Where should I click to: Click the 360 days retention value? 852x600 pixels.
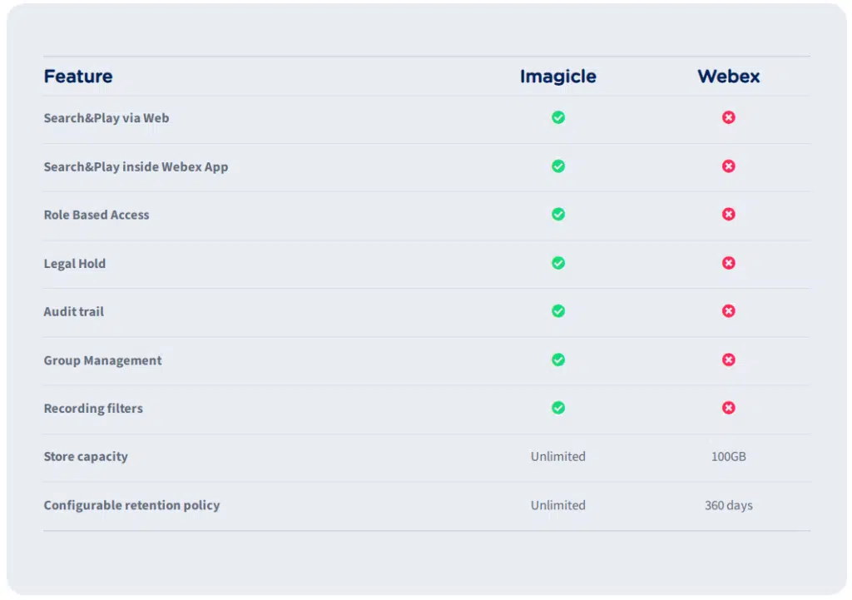tap(729, 505)
